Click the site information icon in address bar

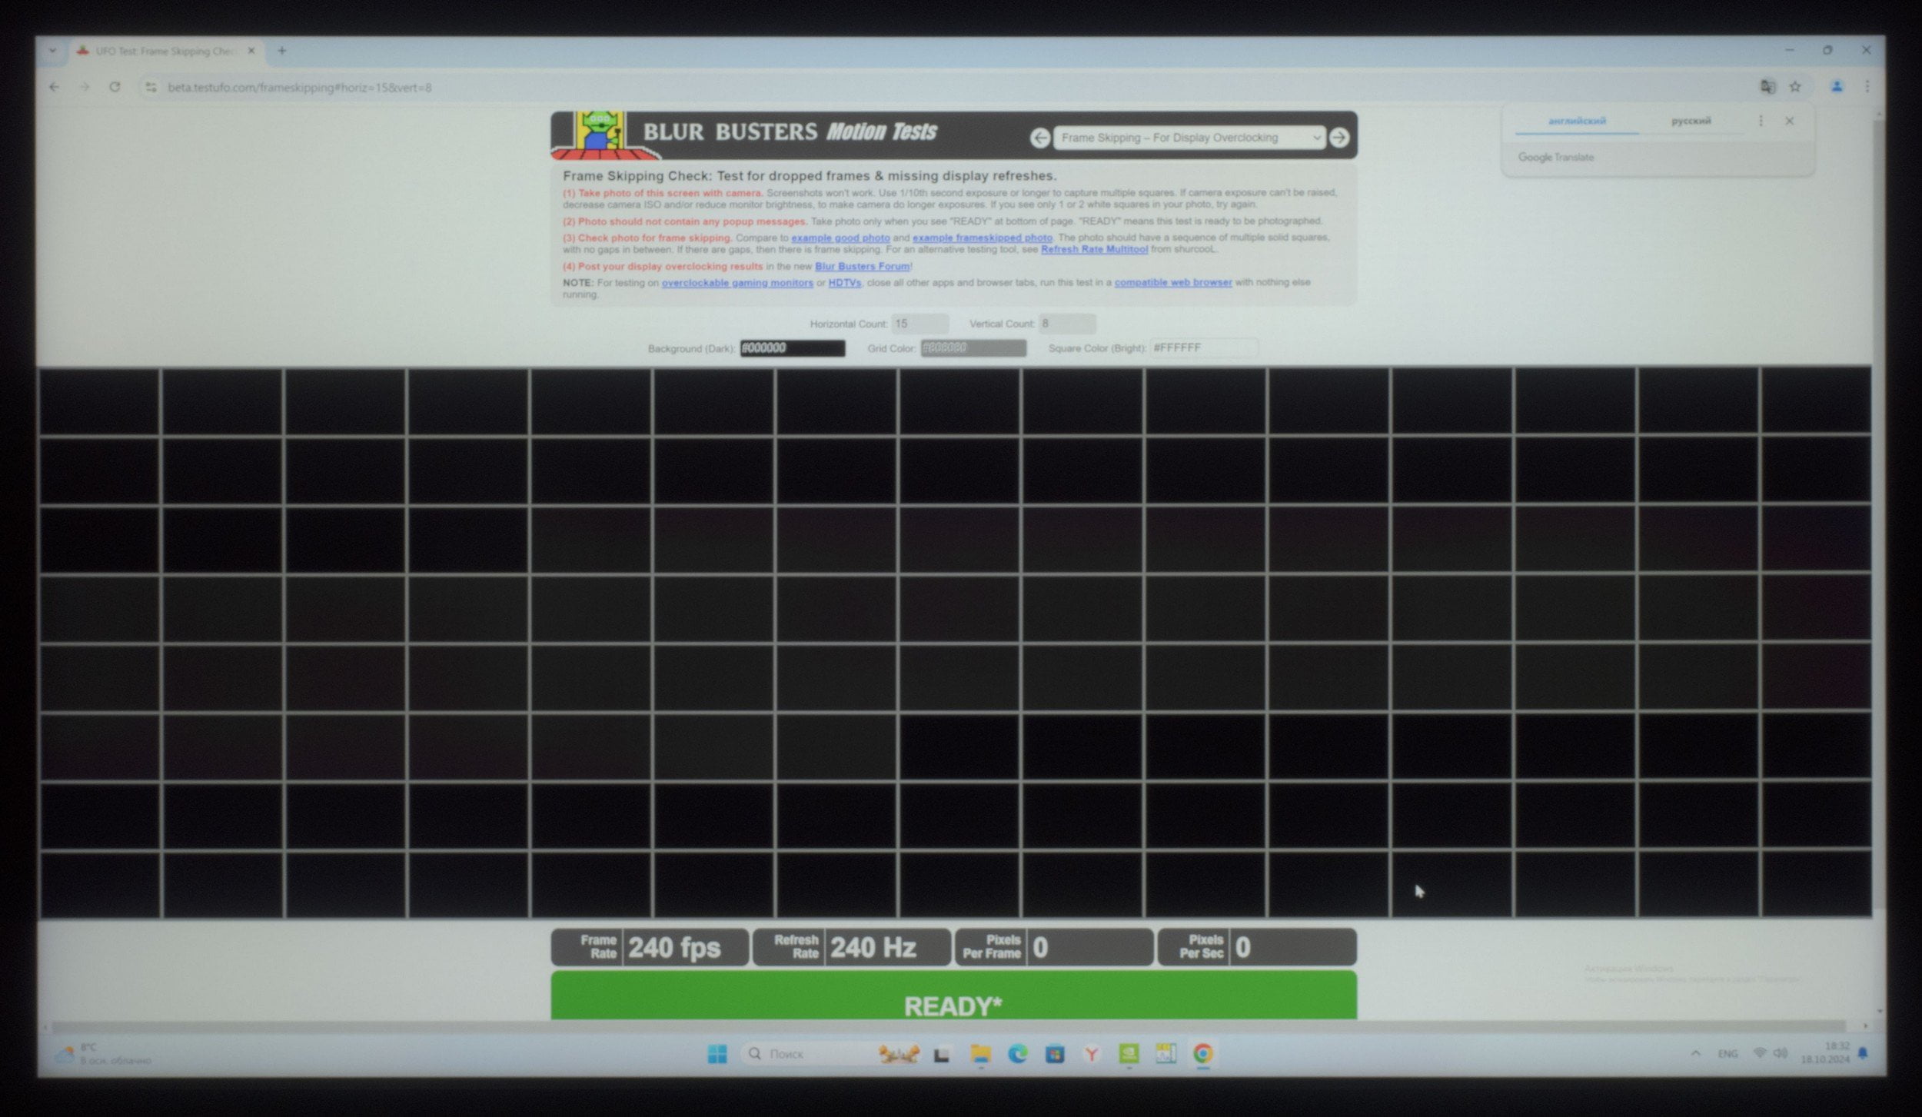click(x=151, y=88)
